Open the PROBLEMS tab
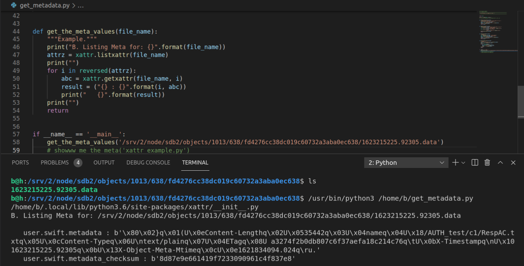Viewport: 524px width, 266px height. pos(55,163)
